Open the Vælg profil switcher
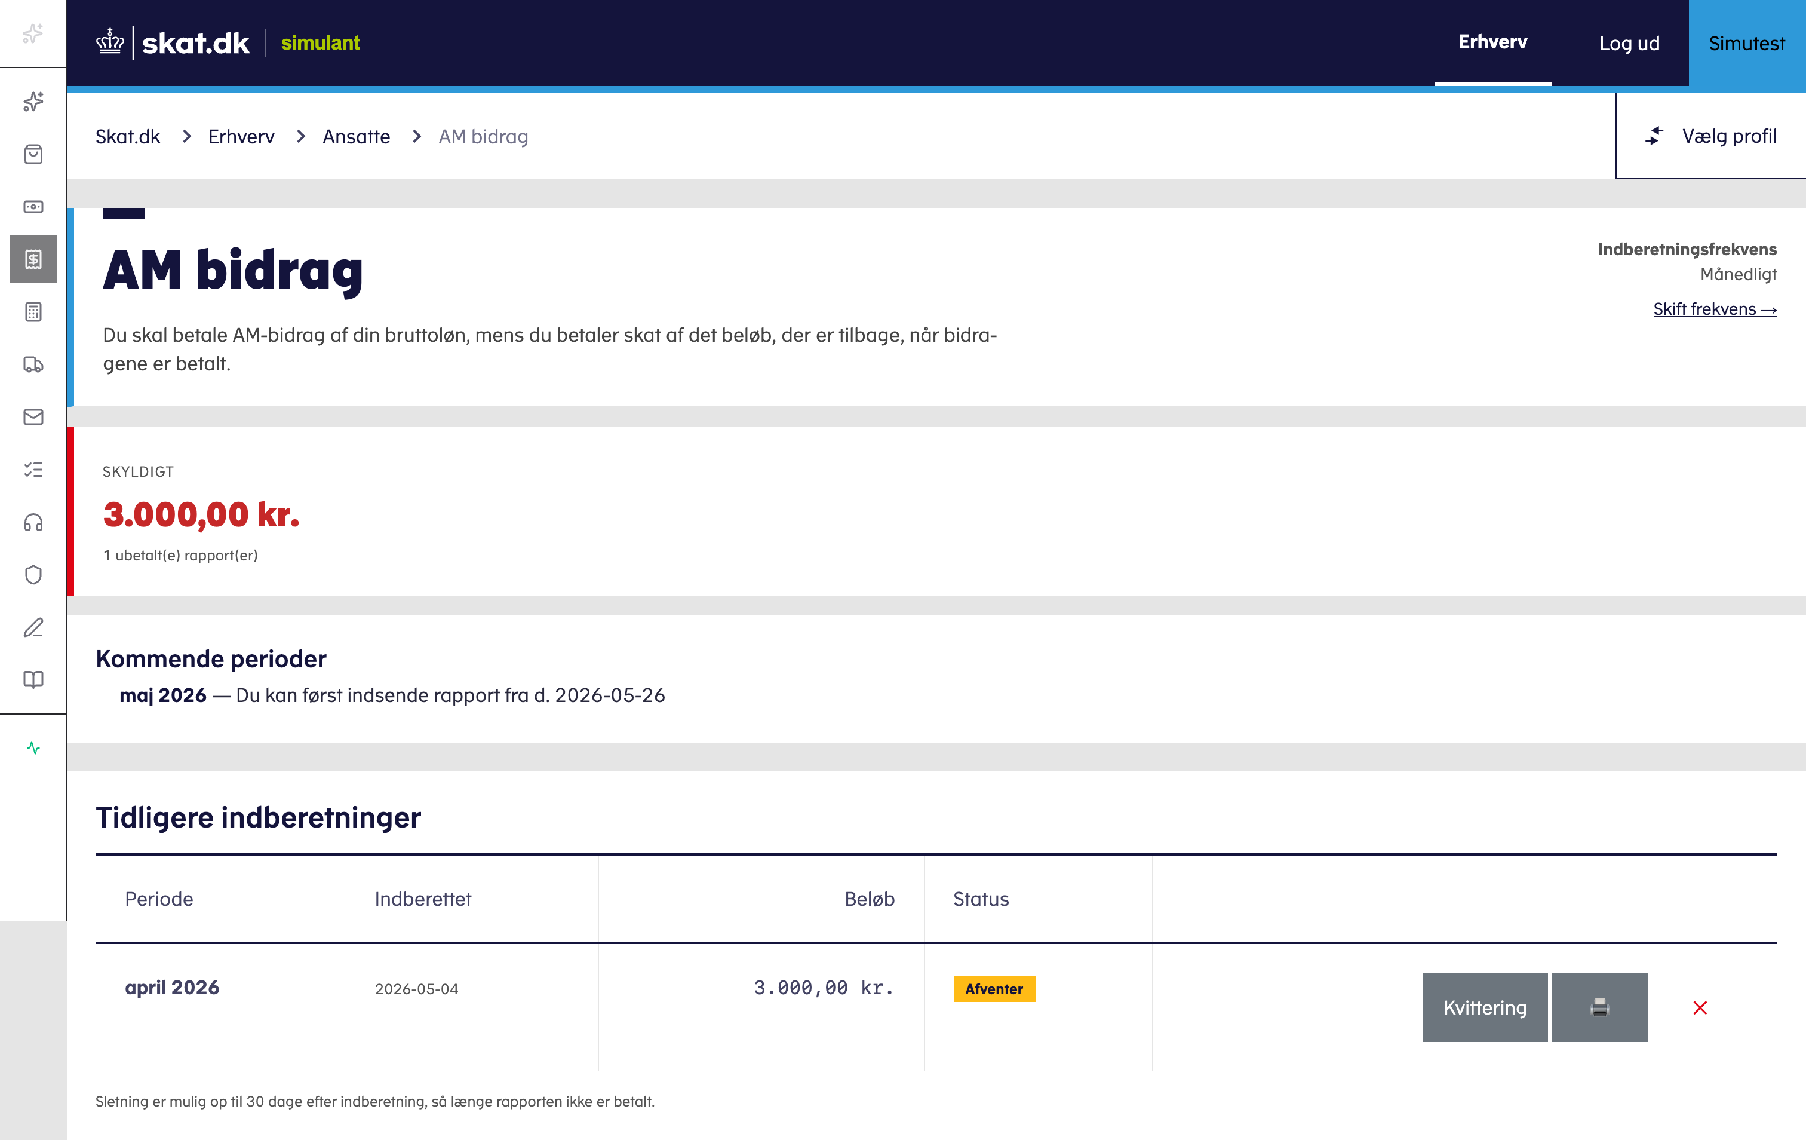This screenshot has height=1140, width=1806. coord(1711,136)
